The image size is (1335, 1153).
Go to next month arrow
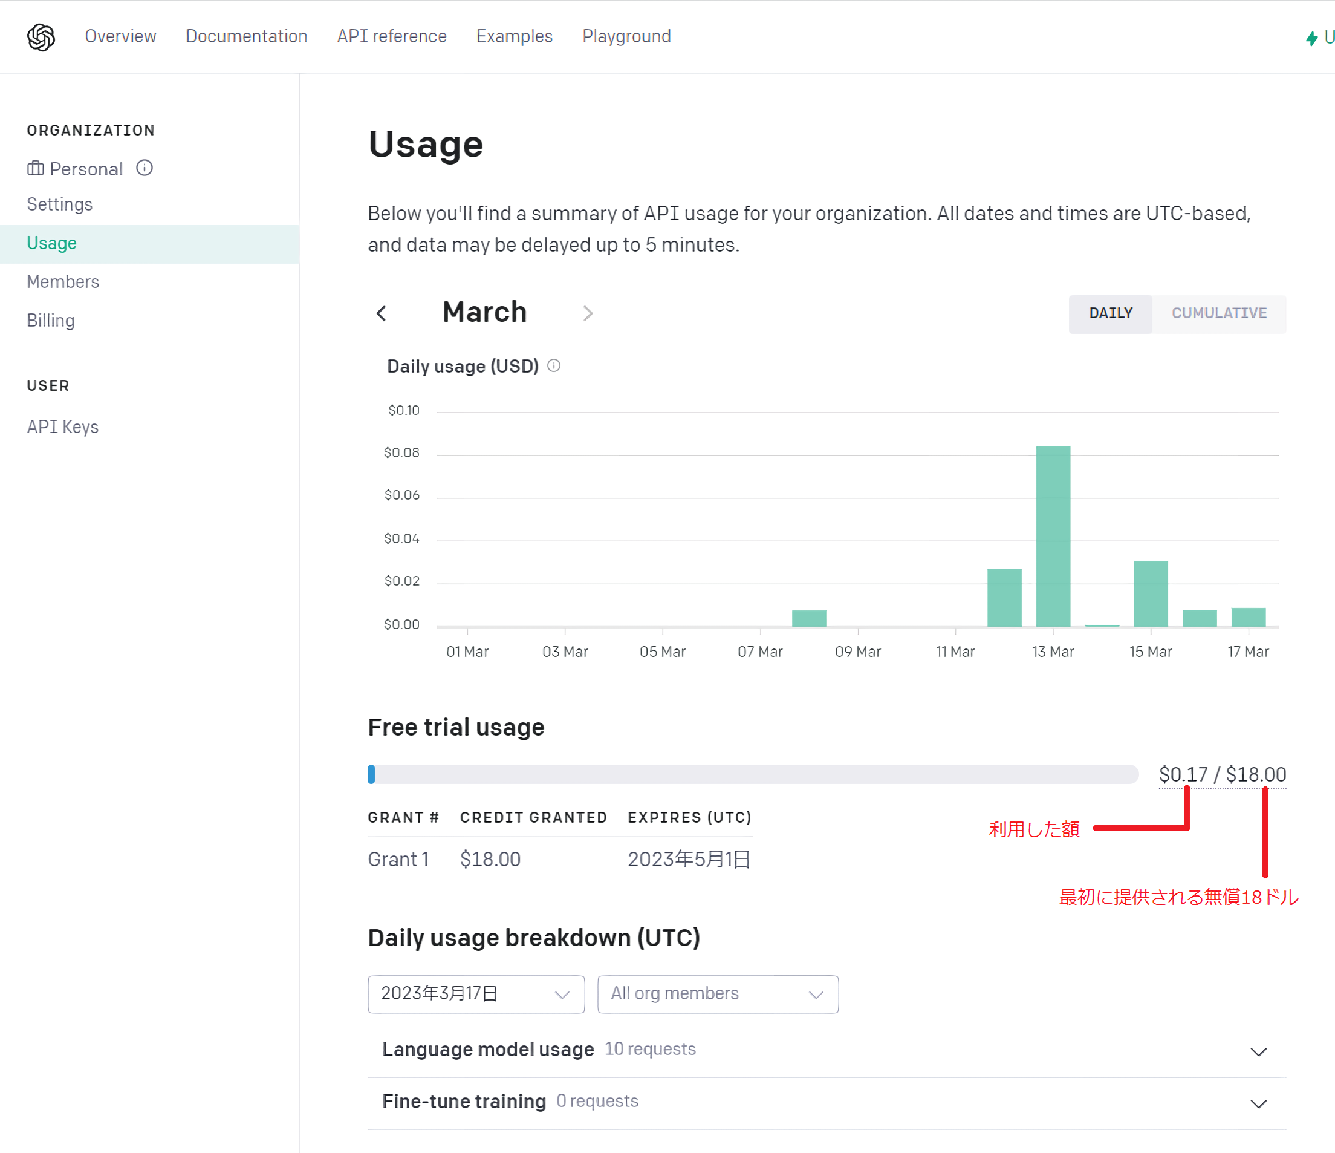click(x=588, y=313)
